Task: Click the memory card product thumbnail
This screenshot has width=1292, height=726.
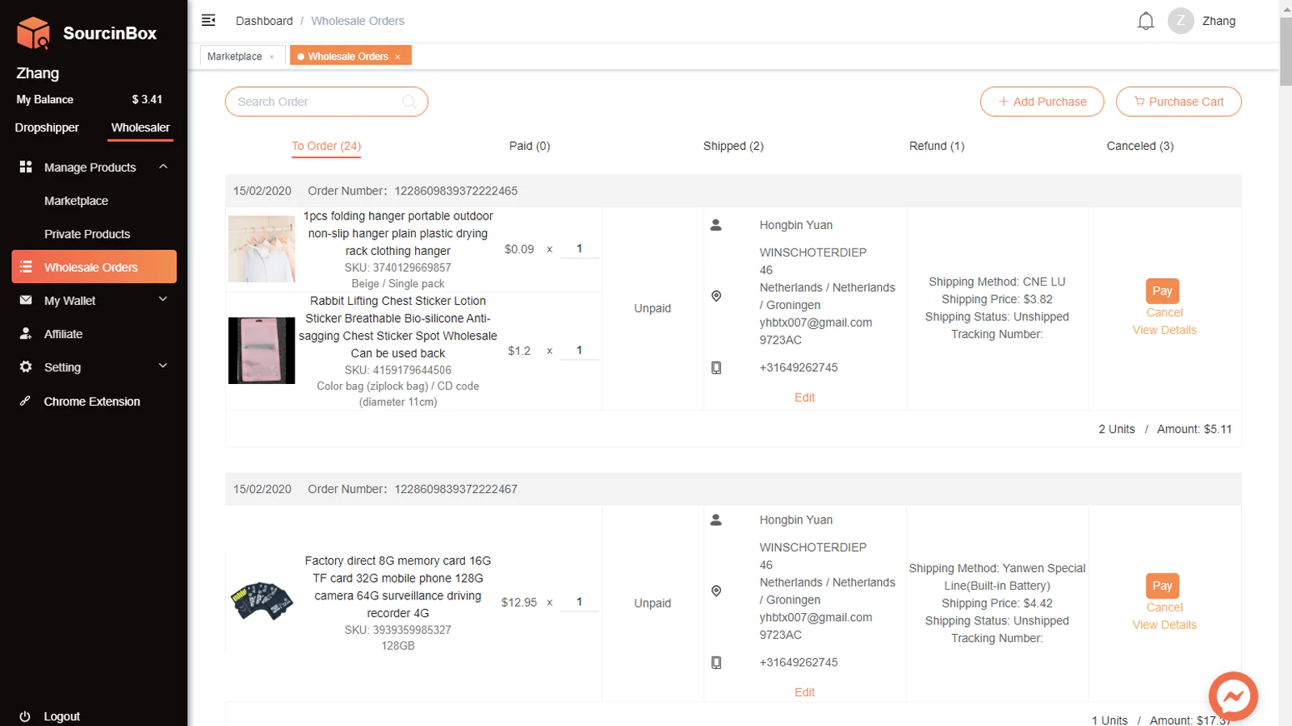Action: [x=262, y=601]
